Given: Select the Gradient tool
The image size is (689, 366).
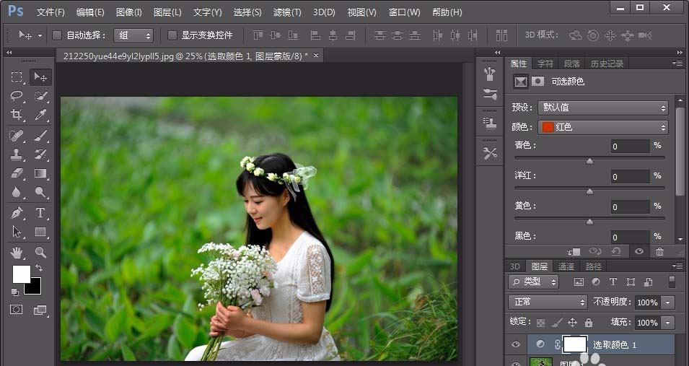Looking at the screenshot, I should [40, 173].
